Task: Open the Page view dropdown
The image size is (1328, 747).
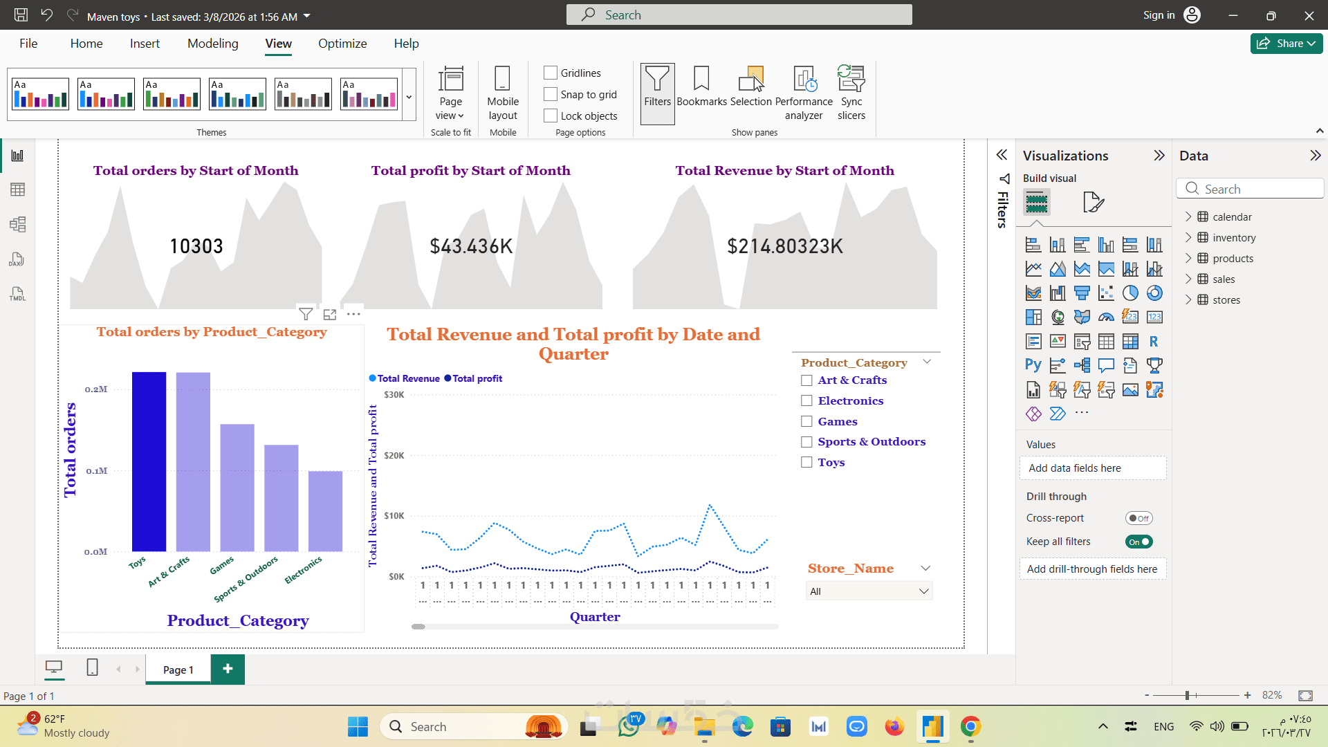Action: click(450, 93)
